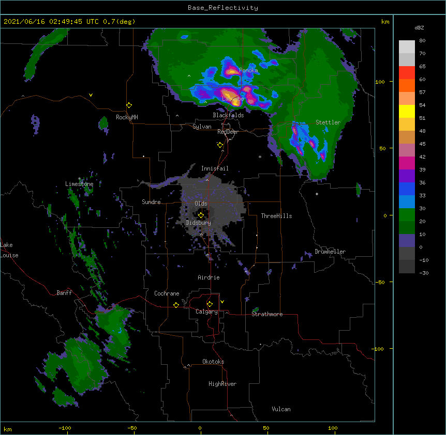Image resolution: width=446 pixels, height=435 pixels.
Task: Click the Airdrie city label
Action: point(209,277)
